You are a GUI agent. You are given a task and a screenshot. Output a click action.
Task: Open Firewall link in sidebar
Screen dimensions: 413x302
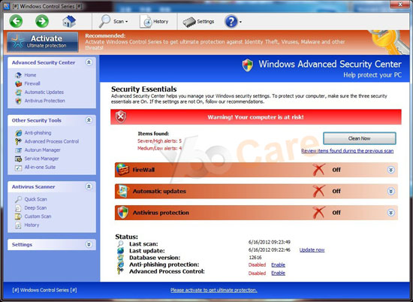[x=32, y=83]
